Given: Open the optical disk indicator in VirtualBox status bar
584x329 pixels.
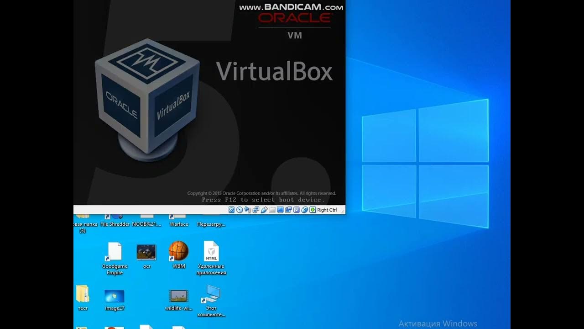Looking at the screenshot, I should [x=240, y=210].
